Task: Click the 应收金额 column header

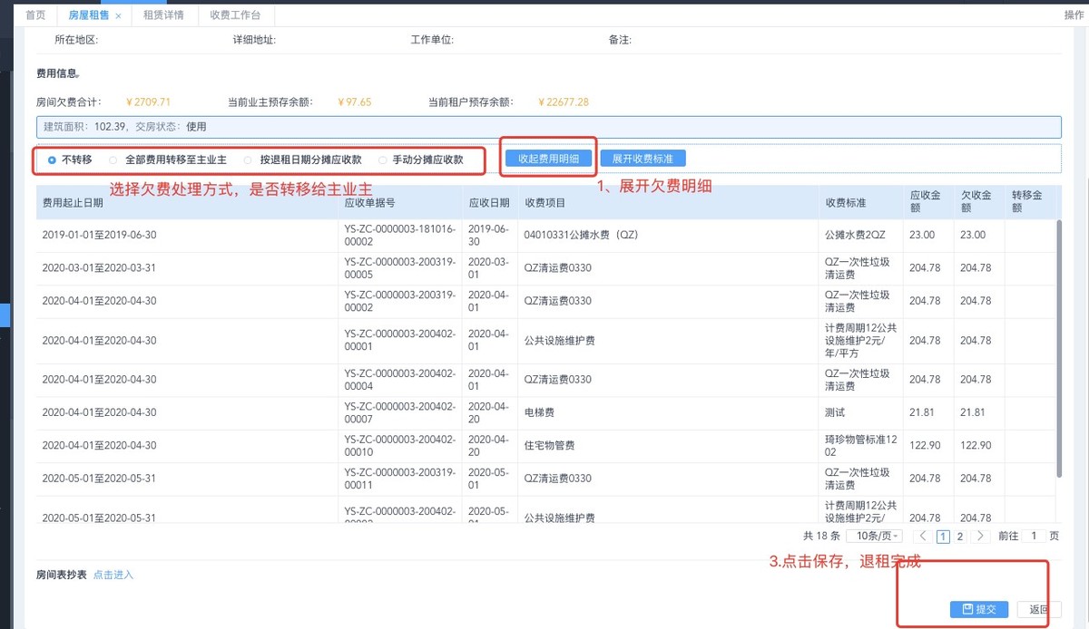Action: [927, 203]
